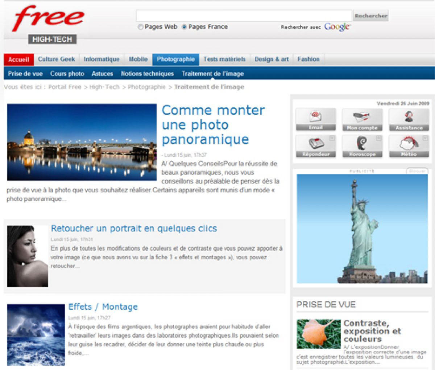Click the Google logo by search
Screen dimensions: 435x370
pyautogui.click(x=337, y=27)
